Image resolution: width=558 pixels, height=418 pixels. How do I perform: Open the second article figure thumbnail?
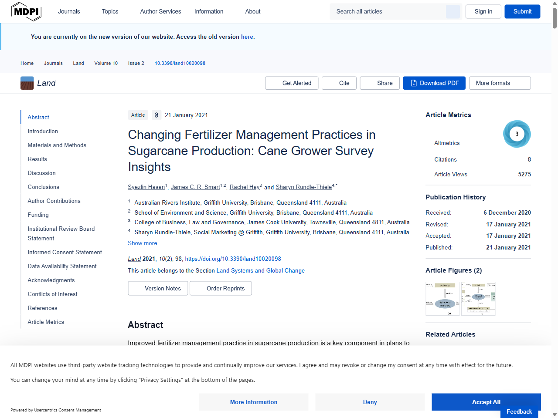(x=478, y=299)
